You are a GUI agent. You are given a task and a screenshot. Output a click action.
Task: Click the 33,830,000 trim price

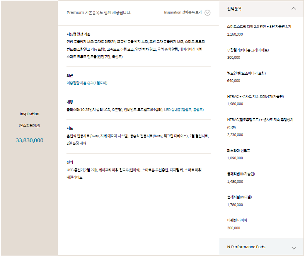(29, 140)
